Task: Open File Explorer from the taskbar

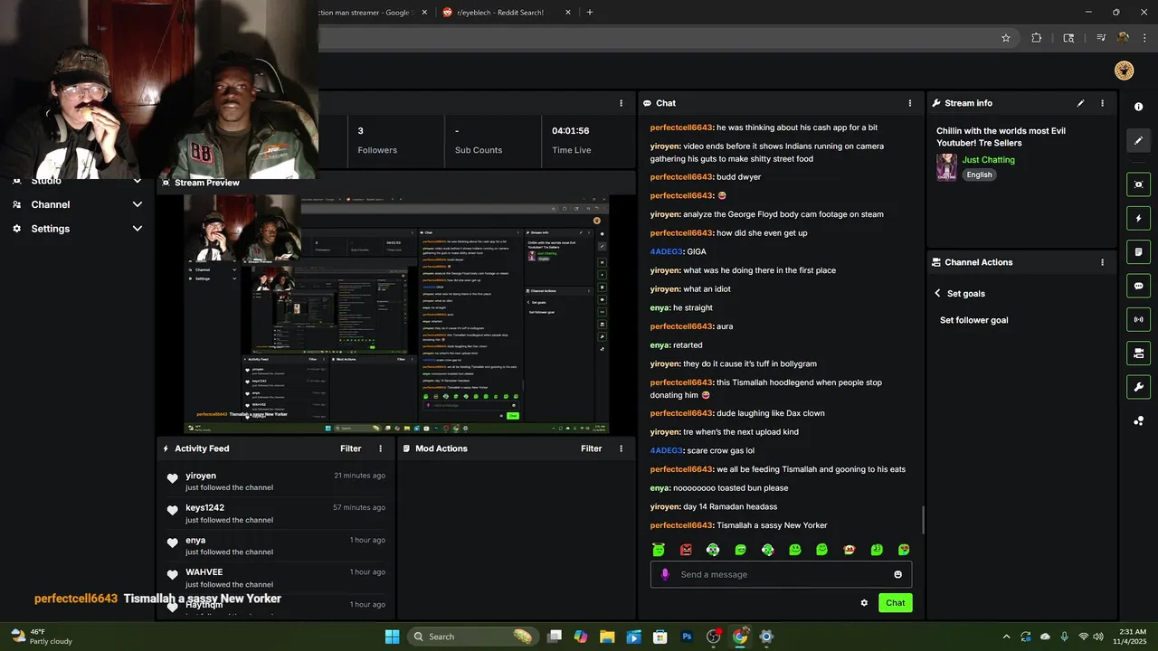Action: [607, 637]
